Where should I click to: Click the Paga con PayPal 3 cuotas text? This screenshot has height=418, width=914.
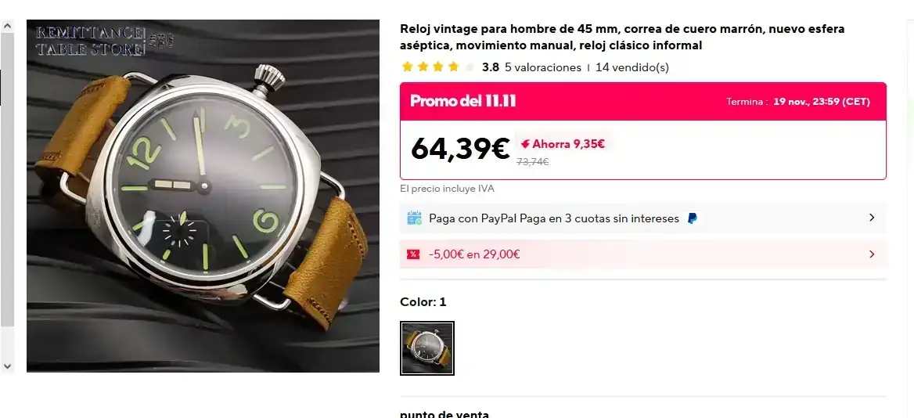pyautogui.click(x=554, y=218)
